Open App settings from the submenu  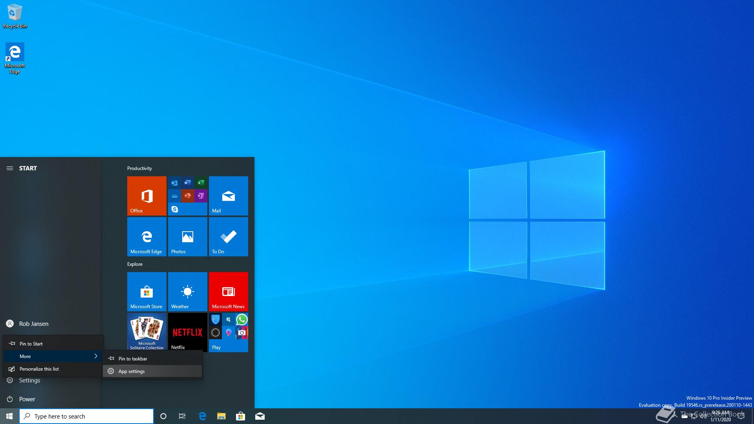tap(152, 371)
